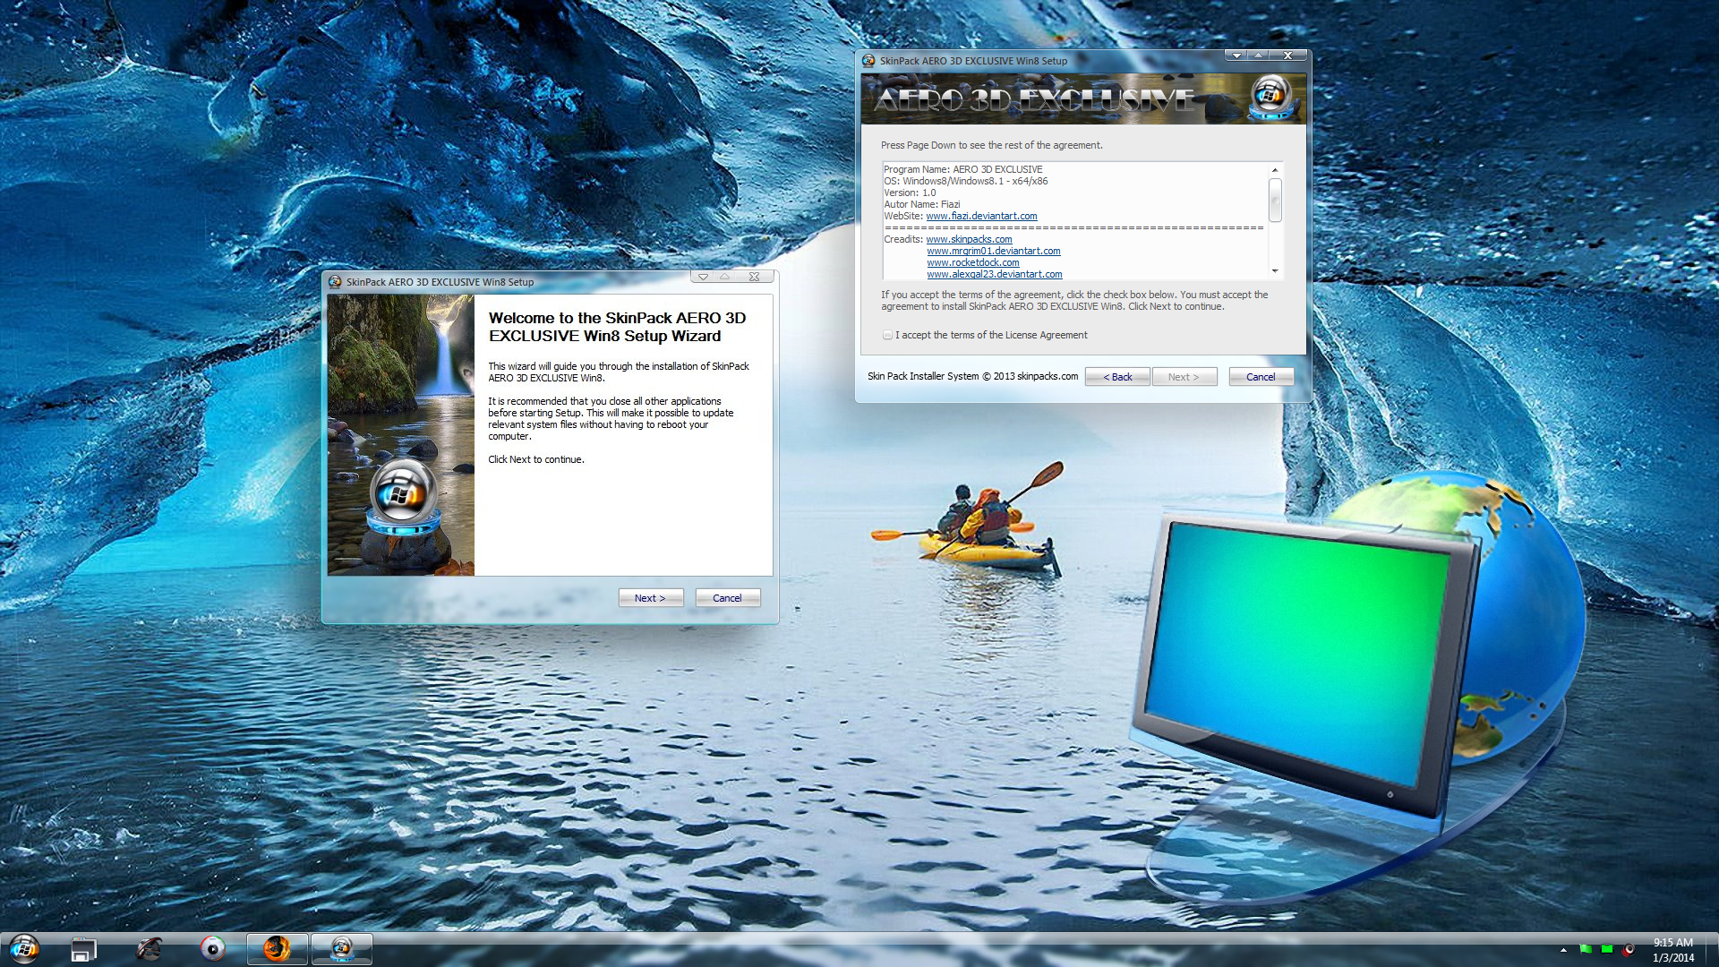Image resolution: width=1719 pixels, height=967 pixels.
Task: Click the license text scrollbar up arrow
Action: coord(1275,170)
